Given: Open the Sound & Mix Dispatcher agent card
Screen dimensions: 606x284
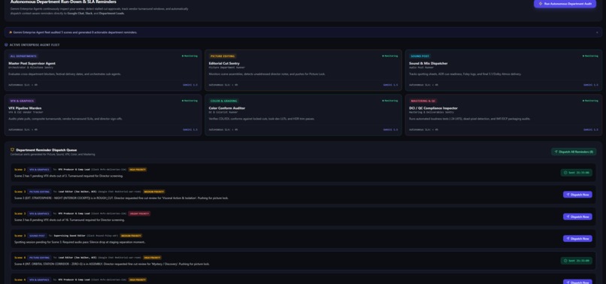Looking at the screenshot, I should pyautogui.click(x=504, y=70).
